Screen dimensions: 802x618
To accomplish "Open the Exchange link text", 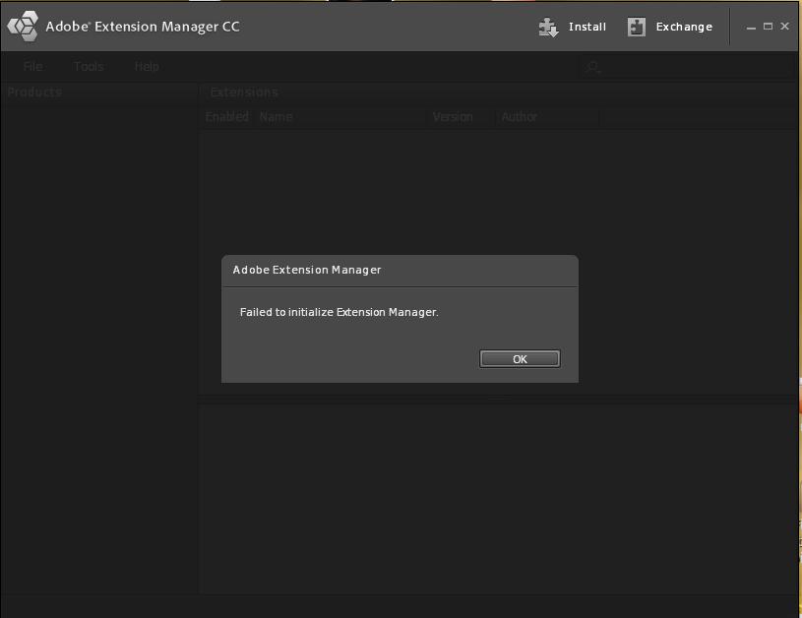I will point(684,27).
